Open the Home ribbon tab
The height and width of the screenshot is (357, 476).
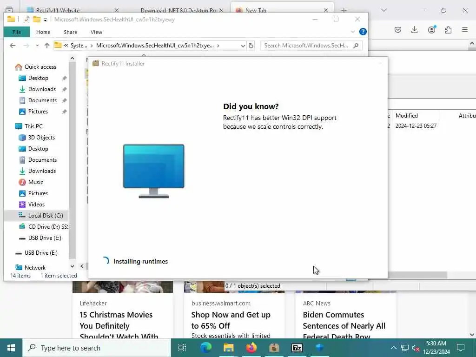(43, 32)
